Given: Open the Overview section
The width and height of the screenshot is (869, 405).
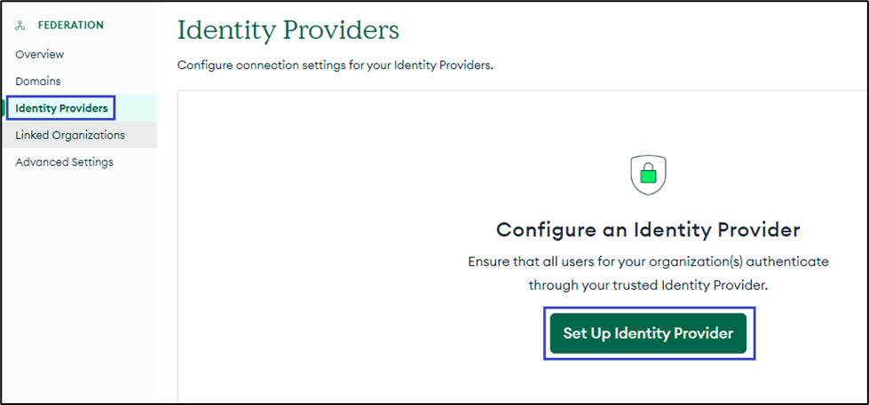Looking at the screenshot, I should [40, 54].
